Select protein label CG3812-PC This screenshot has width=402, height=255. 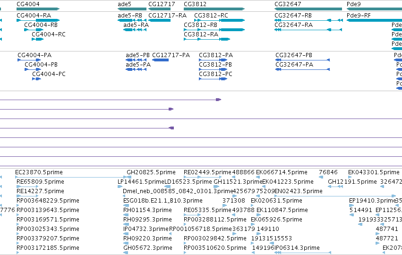[x=215, y=74]
